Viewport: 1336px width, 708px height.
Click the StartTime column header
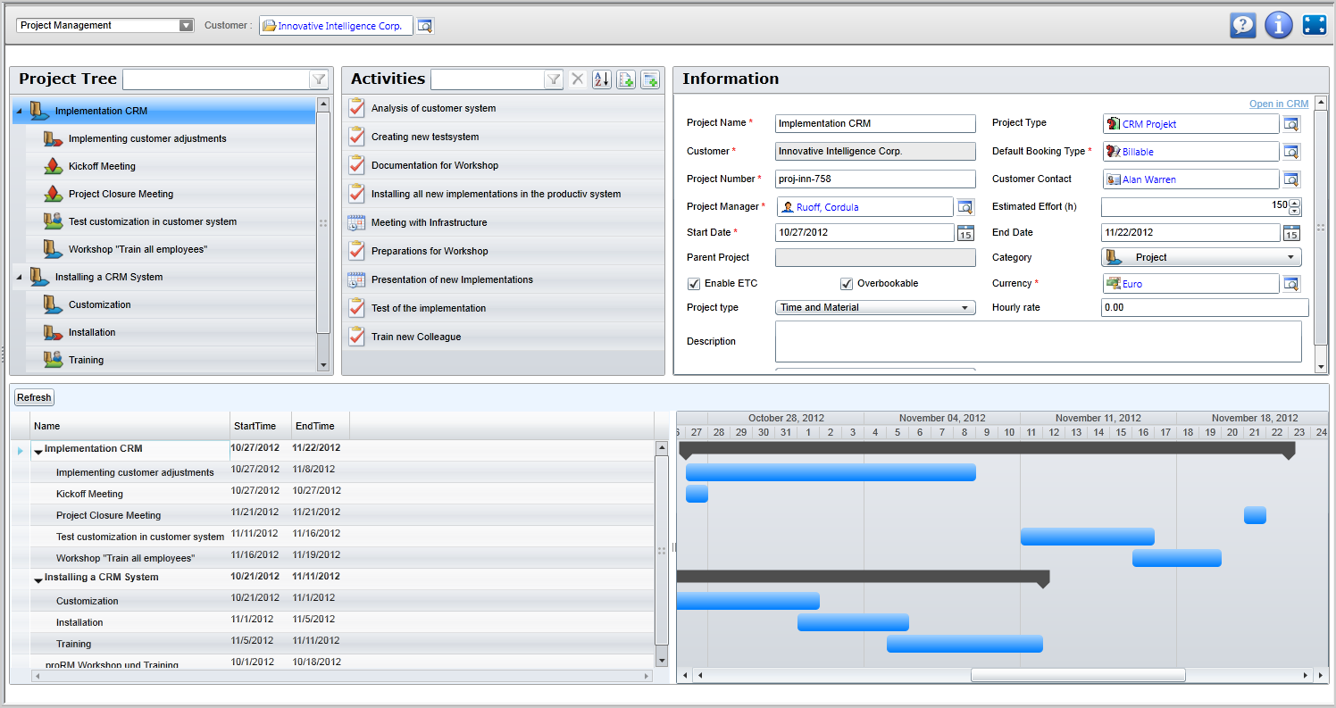pyautogui.click(x=261, y=426)
